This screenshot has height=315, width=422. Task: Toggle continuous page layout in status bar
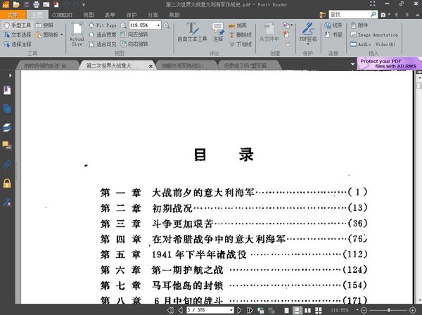click(298, 310)
